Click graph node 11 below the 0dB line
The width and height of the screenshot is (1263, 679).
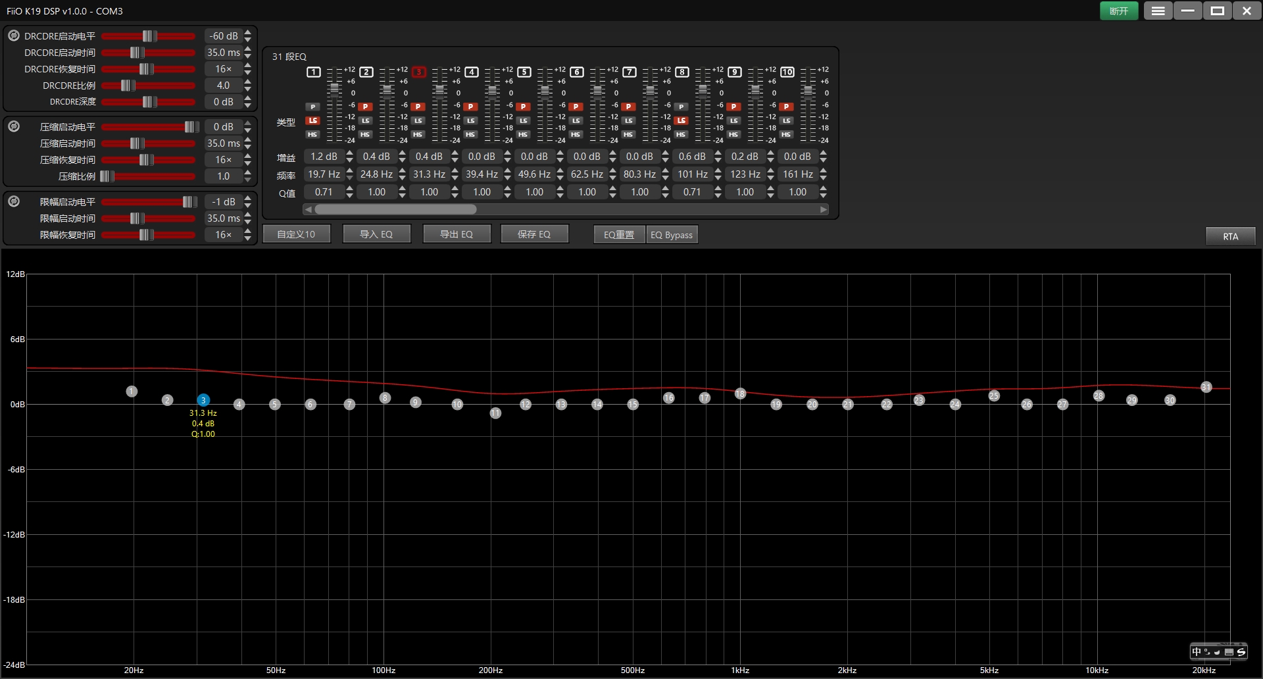tap(495, 413)
